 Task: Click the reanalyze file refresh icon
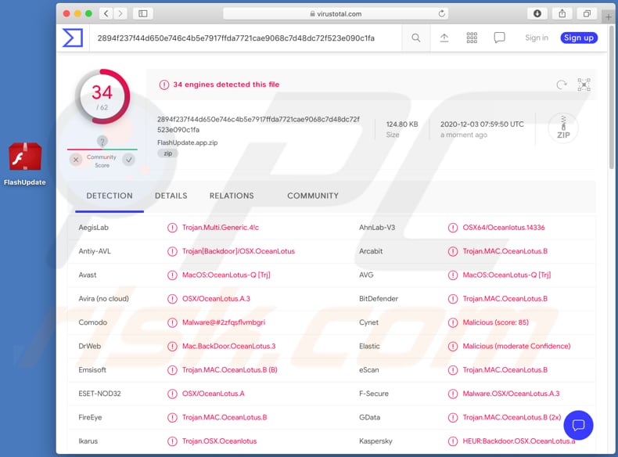[561, 85]
